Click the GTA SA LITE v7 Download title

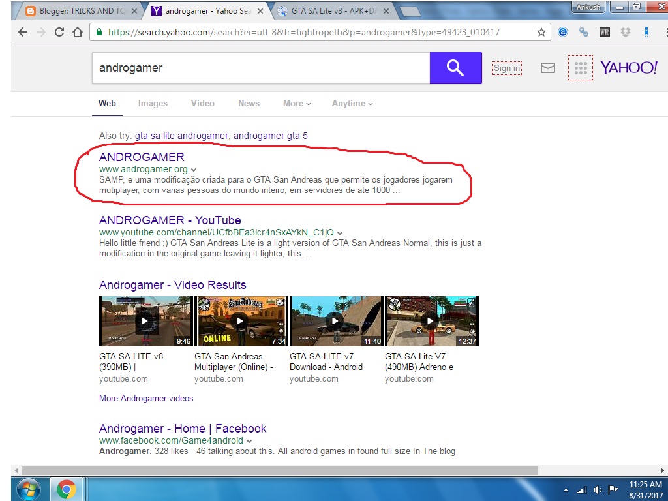[326, 361]
